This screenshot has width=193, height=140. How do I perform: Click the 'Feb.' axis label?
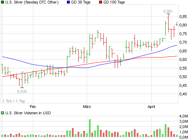click(x=33, y=107)
